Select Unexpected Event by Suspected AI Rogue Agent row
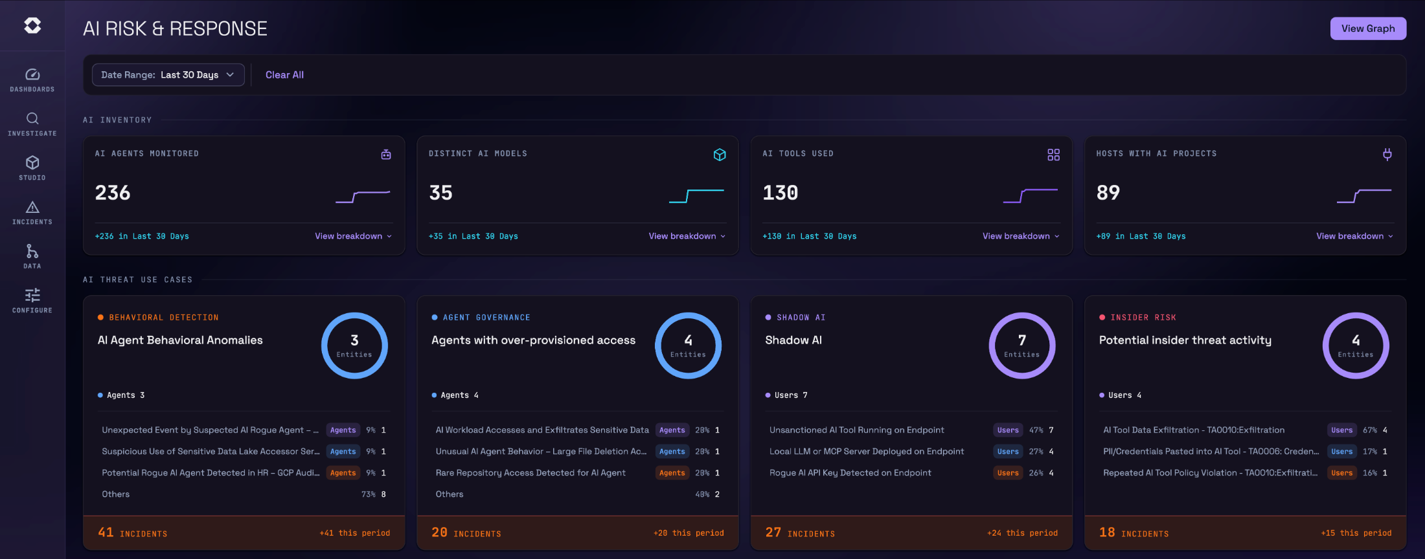 (x=244, y=430)
